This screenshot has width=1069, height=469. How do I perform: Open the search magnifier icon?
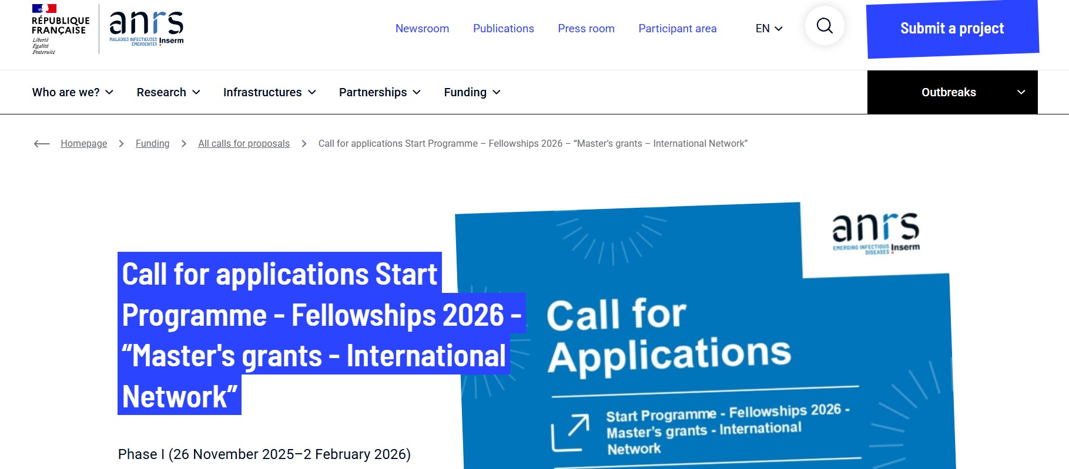tap(823, 26)
